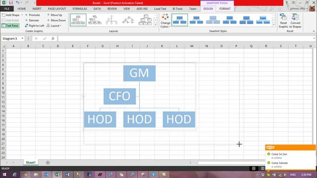Open the VIEW tab
The width and height of the screenshot is (317, 178).
point(127,9)
